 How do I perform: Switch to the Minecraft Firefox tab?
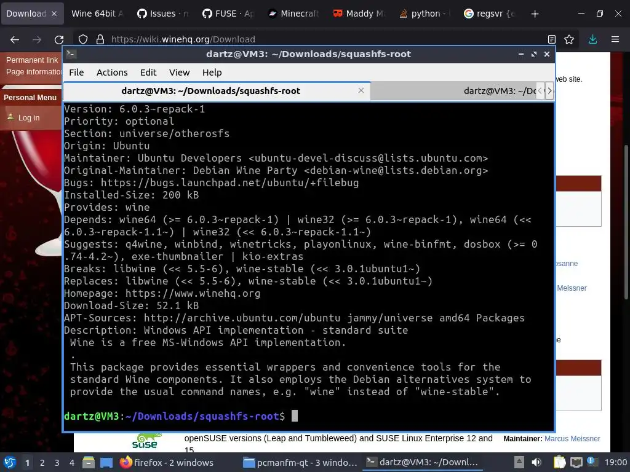293,14
